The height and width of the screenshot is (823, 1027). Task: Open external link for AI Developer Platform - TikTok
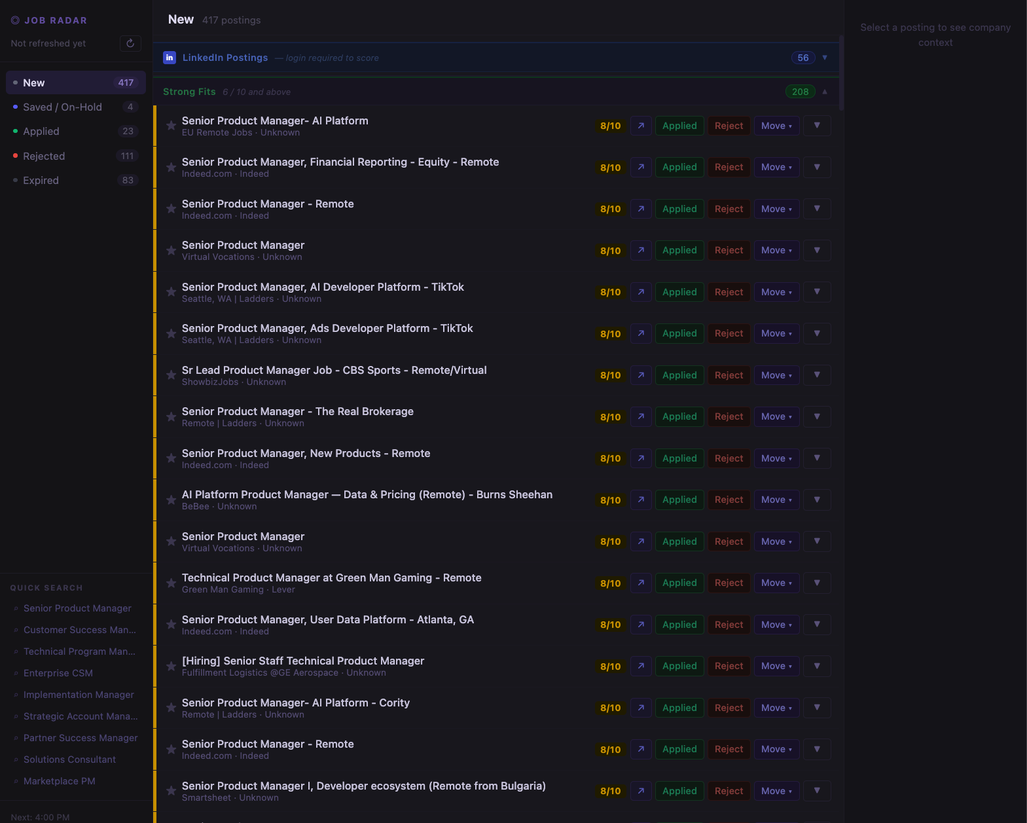click(x=641, y=292)
